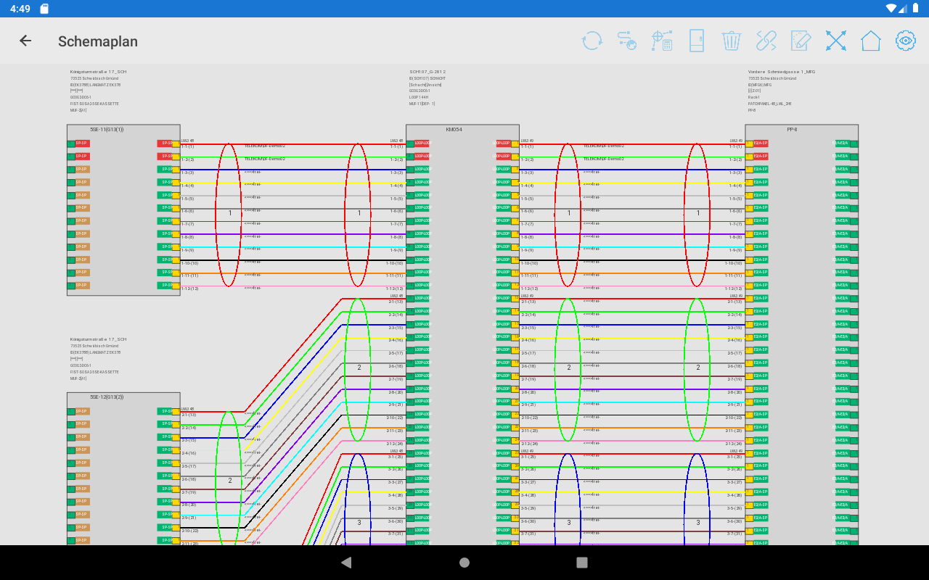Viewport: 929px width, 580px height.
Task: Open the route globe icon
Action: click(x=626, y=41)
